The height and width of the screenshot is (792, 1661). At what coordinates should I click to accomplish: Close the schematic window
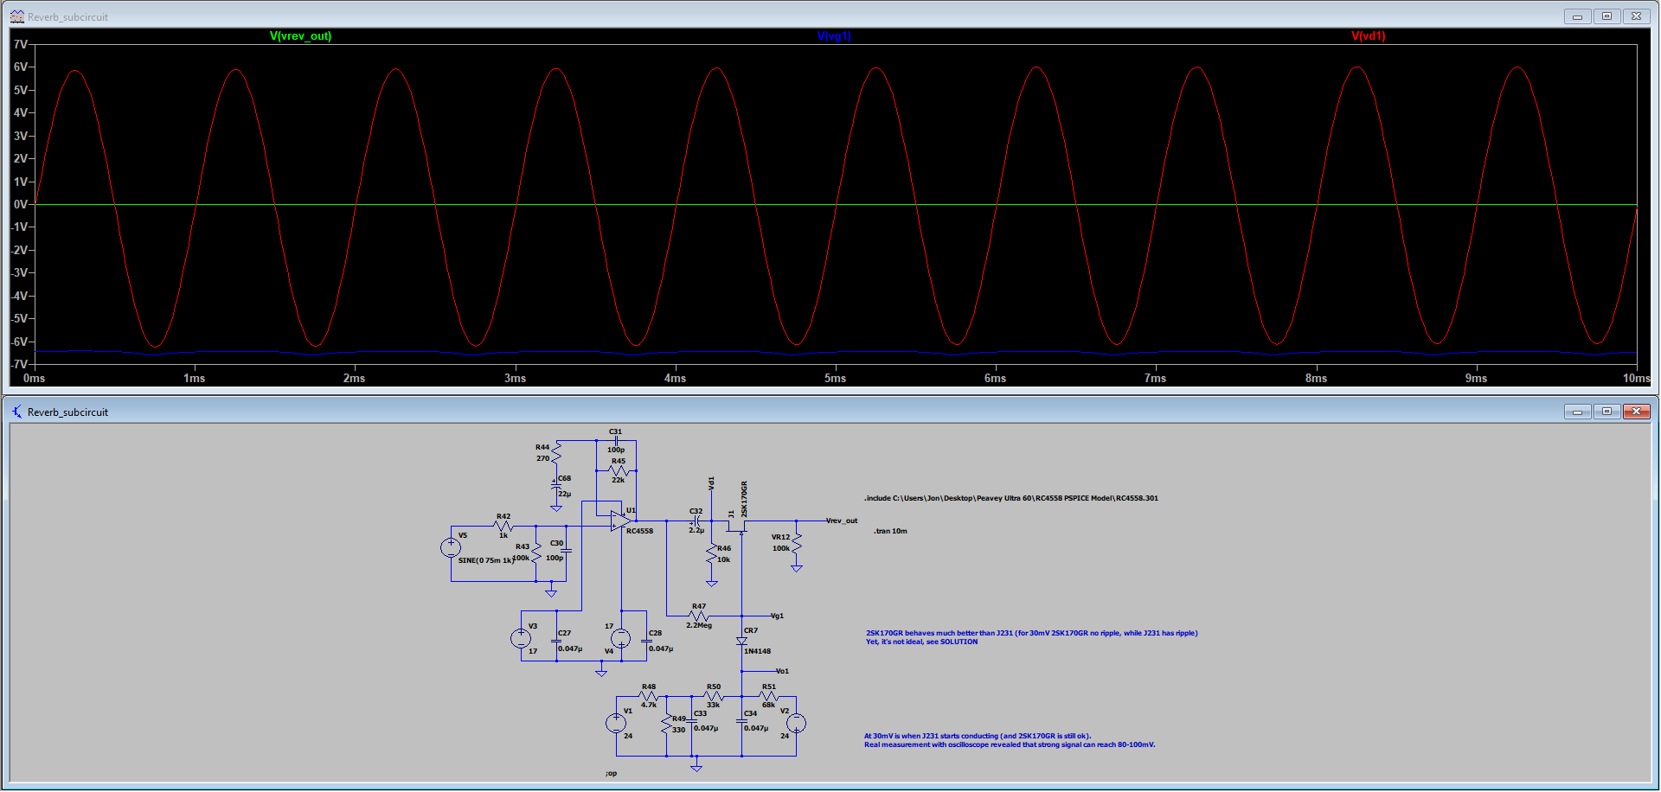1636,412
